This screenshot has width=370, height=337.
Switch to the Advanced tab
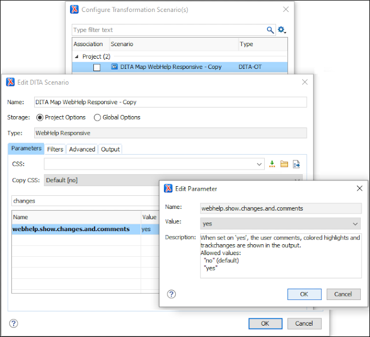click(82, 149)
